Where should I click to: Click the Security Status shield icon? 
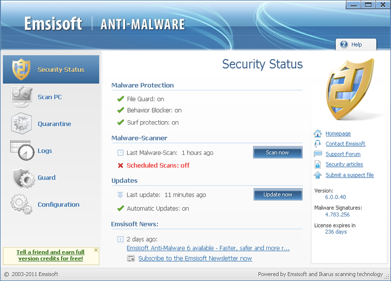pyautogui.click(x=21, y=70)
